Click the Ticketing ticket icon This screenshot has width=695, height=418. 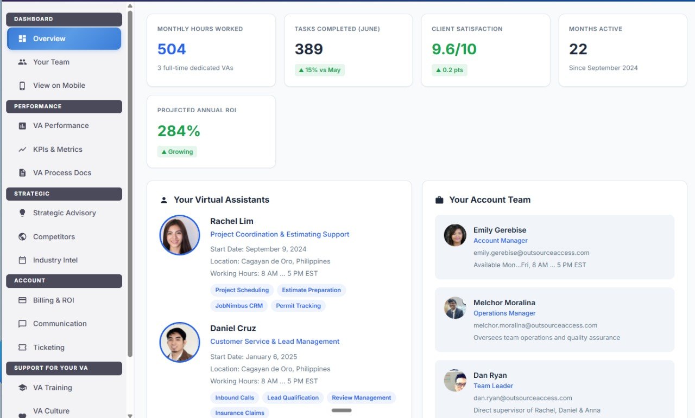[22, 348]
